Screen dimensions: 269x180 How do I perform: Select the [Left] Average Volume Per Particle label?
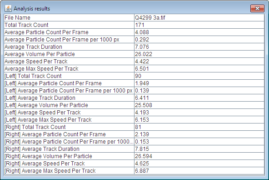coord(46,105)
